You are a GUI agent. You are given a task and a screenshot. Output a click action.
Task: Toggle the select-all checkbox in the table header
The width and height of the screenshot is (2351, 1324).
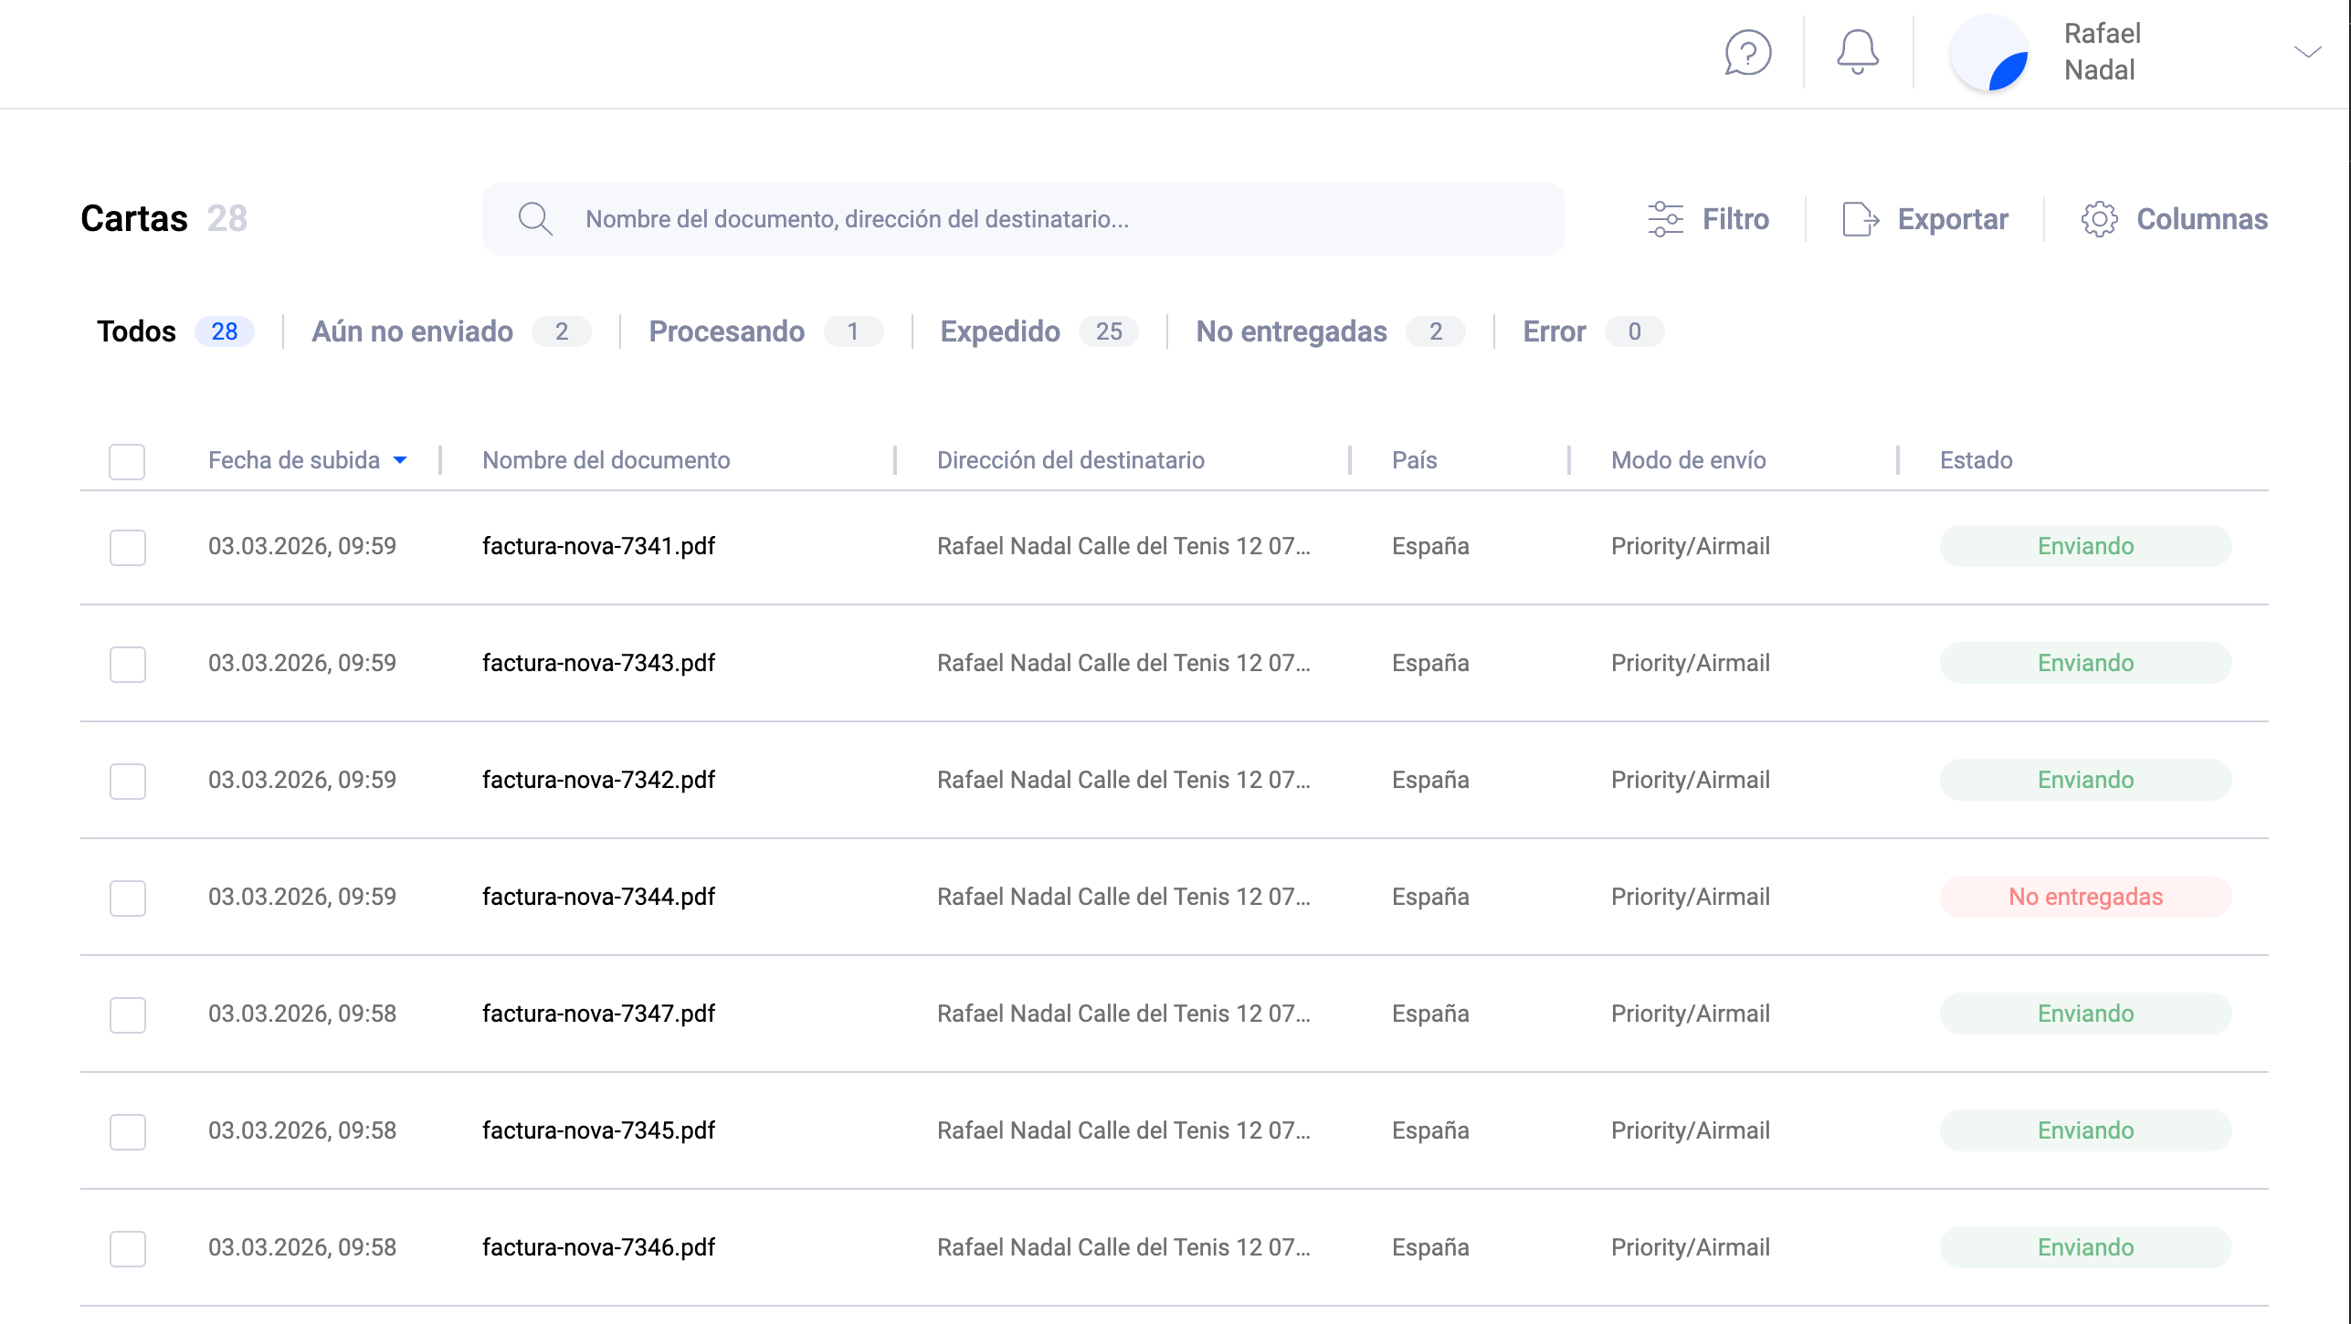coord(128,461)
